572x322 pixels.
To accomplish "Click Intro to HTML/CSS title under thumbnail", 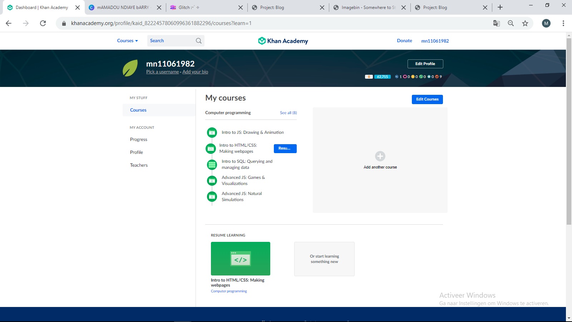I will tap(237, 283).
